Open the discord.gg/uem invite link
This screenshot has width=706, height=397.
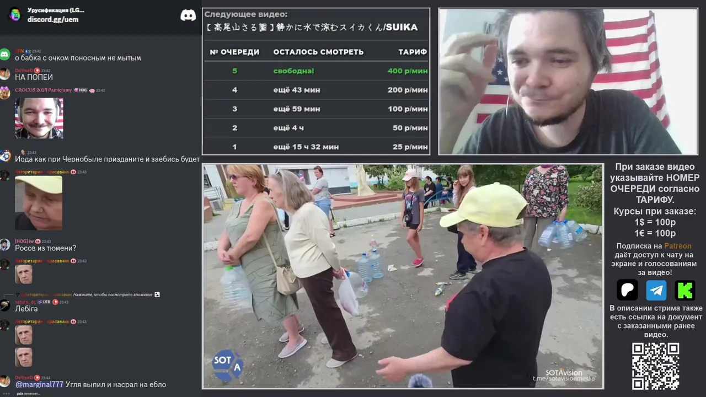tap(53, 19)
